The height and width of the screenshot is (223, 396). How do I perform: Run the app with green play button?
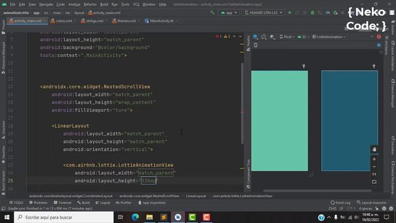[290, 12]
